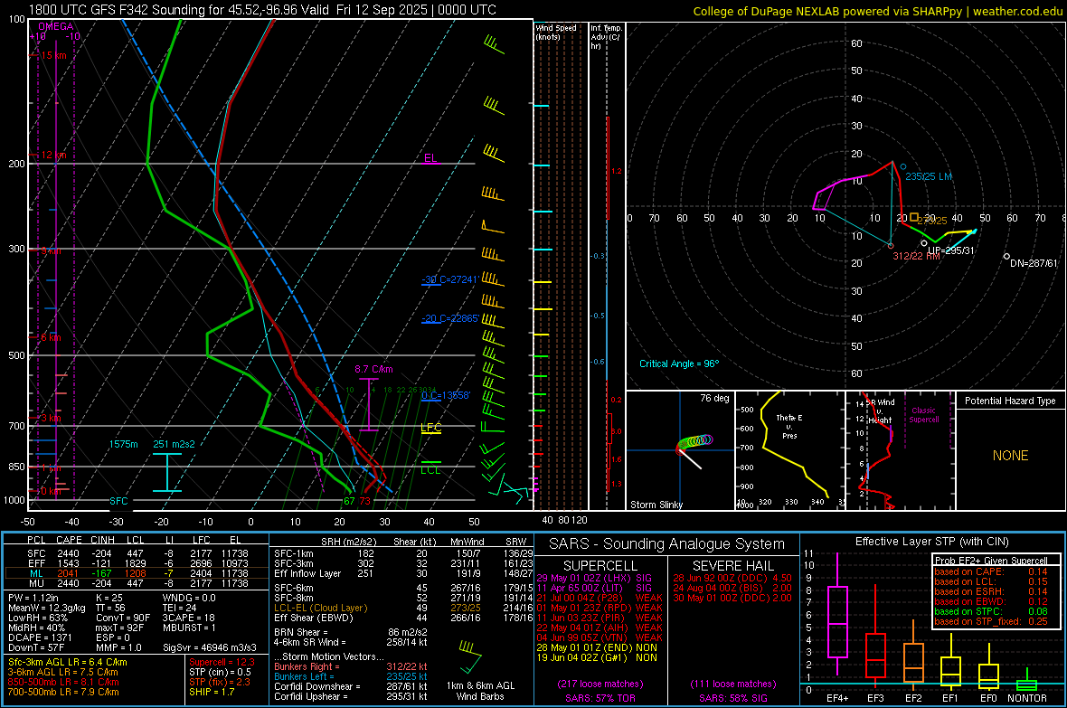Viewport: 1067px width, 708px height.
Task: Click the STP (cin) = 0.5 index
Action: pyautogui.click(x=220, y=672)
